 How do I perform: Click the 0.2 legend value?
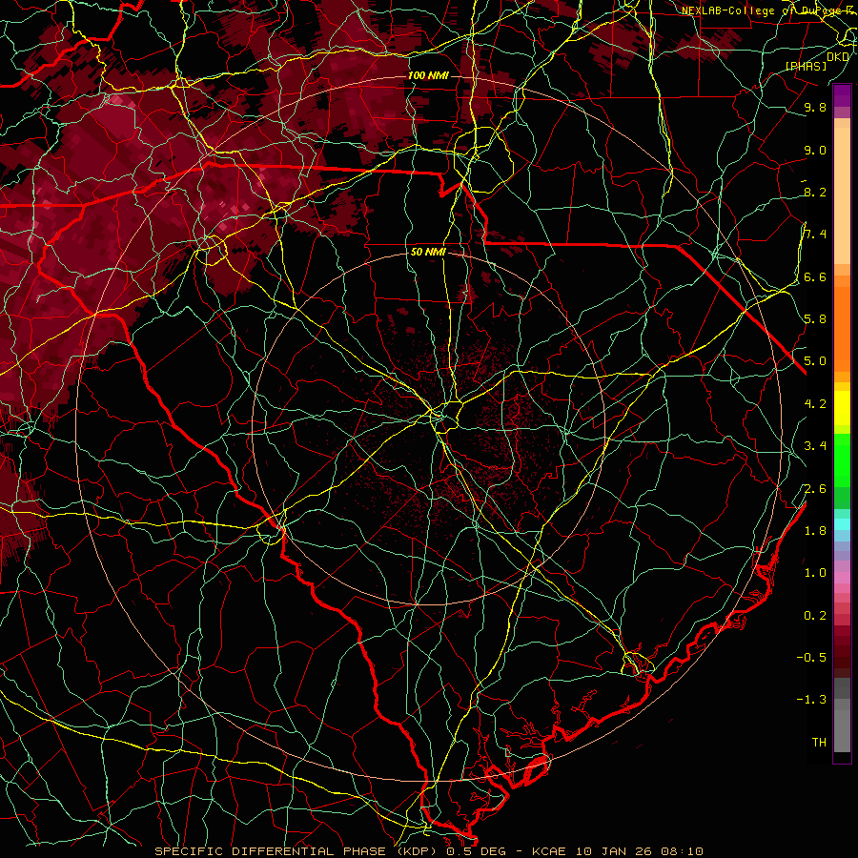pyautogui.click(x=815, y=616)
